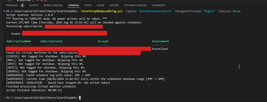Click the "MngEnv" management group argument
The height and width of the screenshot is (102, 267).
(x=210, y=11)
